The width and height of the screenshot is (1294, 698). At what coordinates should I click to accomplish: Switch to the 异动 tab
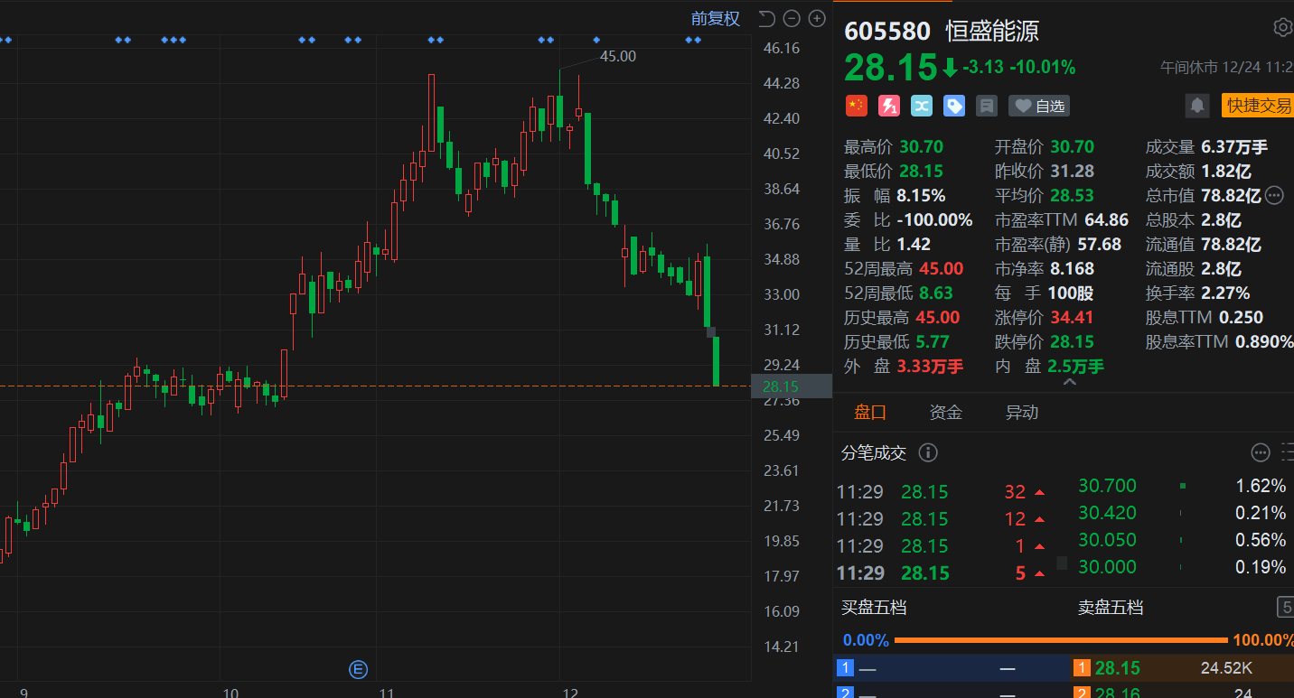click(x=1022, y=413)
